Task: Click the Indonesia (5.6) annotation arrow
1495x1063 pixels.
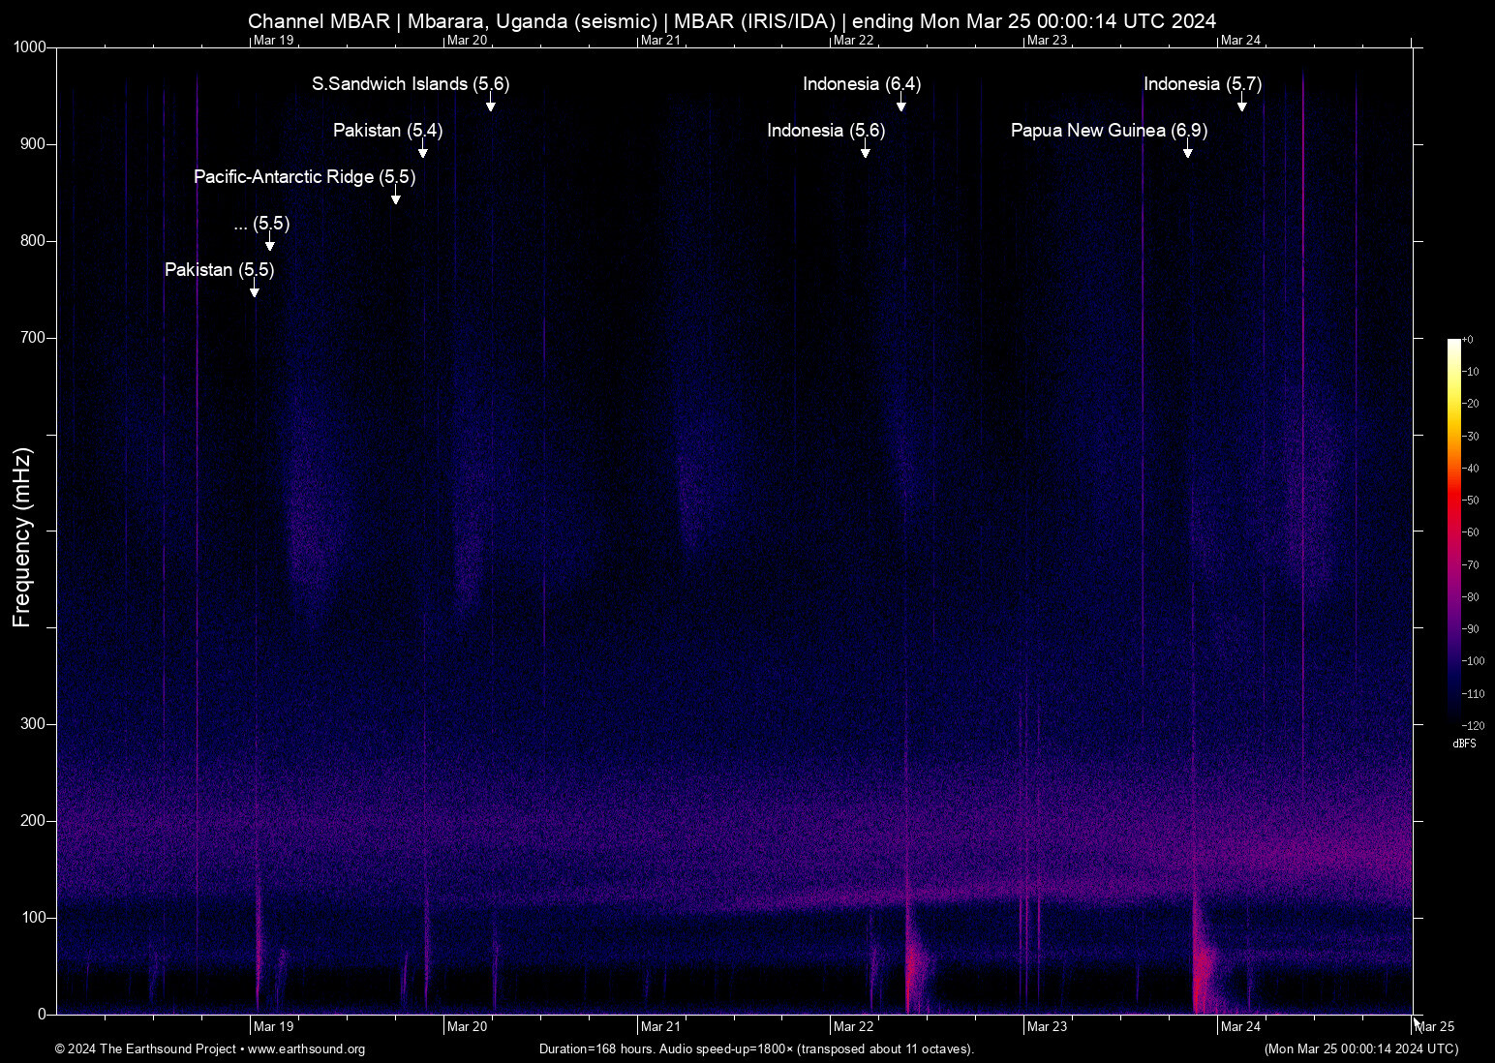Action: pyautogui.click(x=867, y=154)
